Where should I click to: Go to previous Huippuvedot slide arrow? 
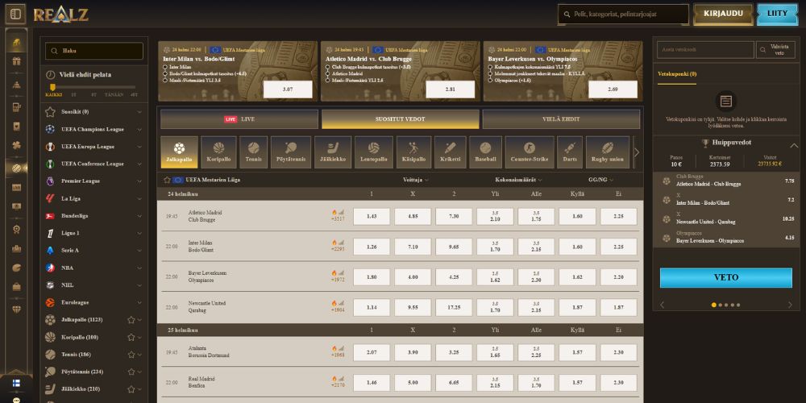pos(662,305)
